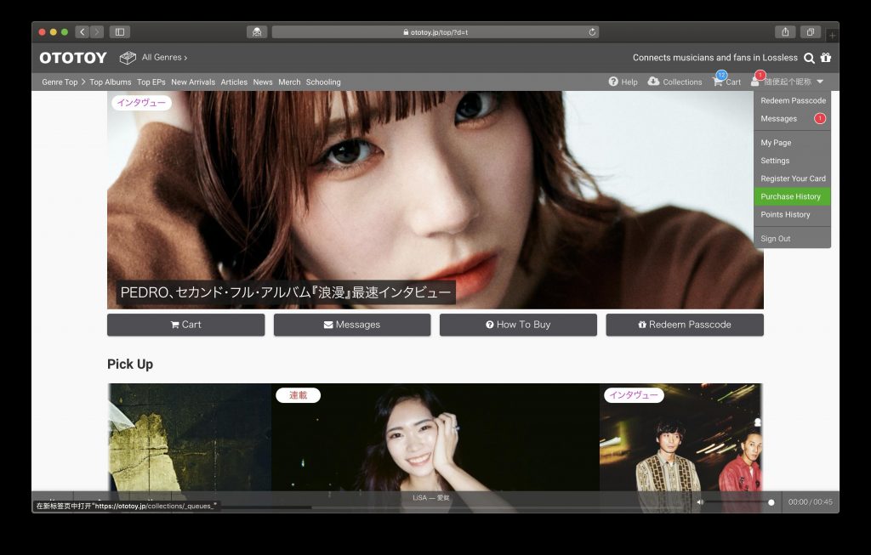This screenshot has height=555, width=871.
Task: Show Safari tab overview
Action: tap(811, 32)
